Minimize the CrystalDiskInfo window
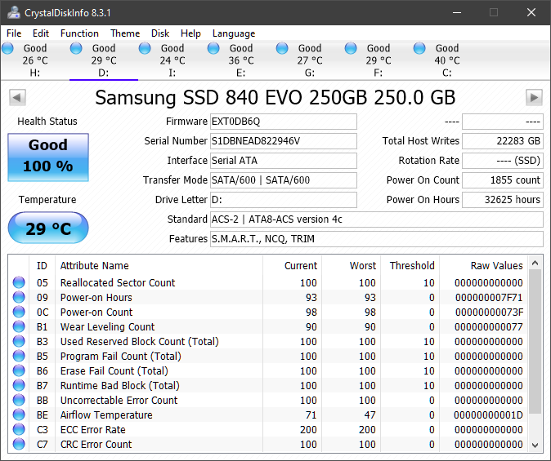This screenshot has height=461, width=551. point(457,12)
